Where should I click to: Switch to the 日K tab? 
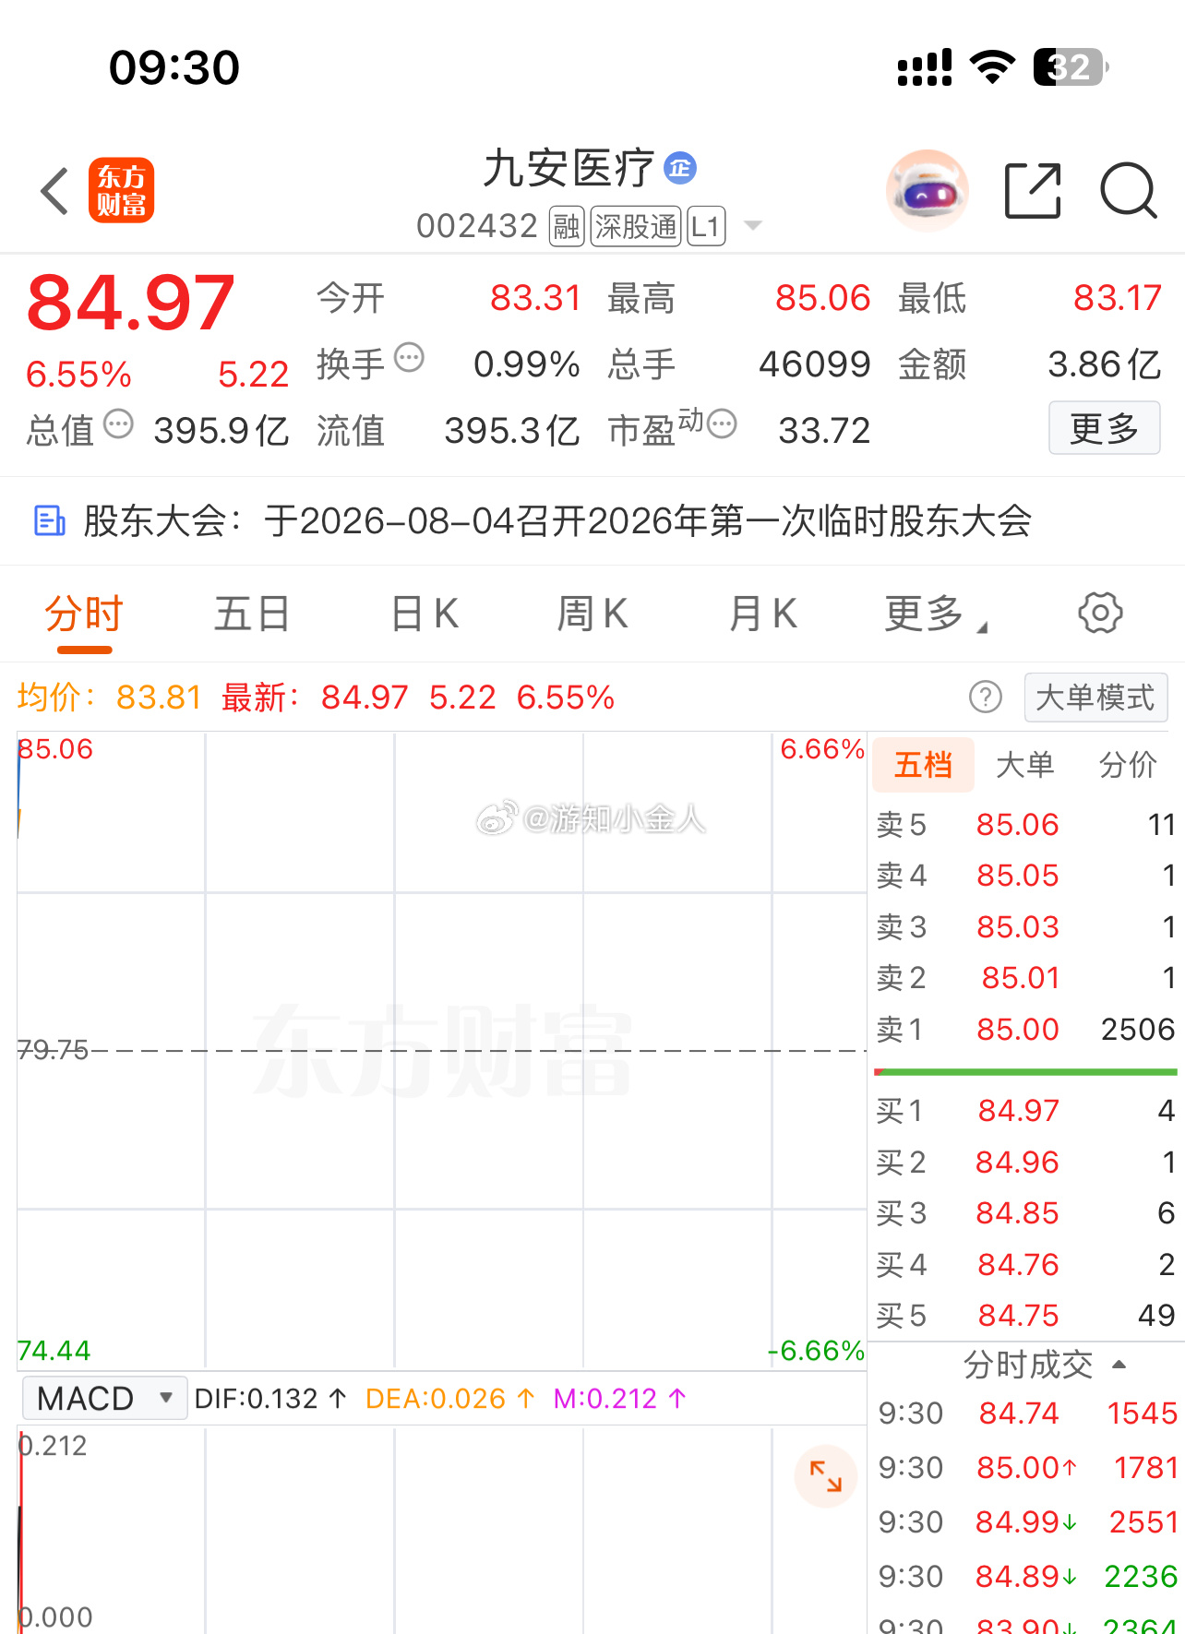[x=424, y=614]
